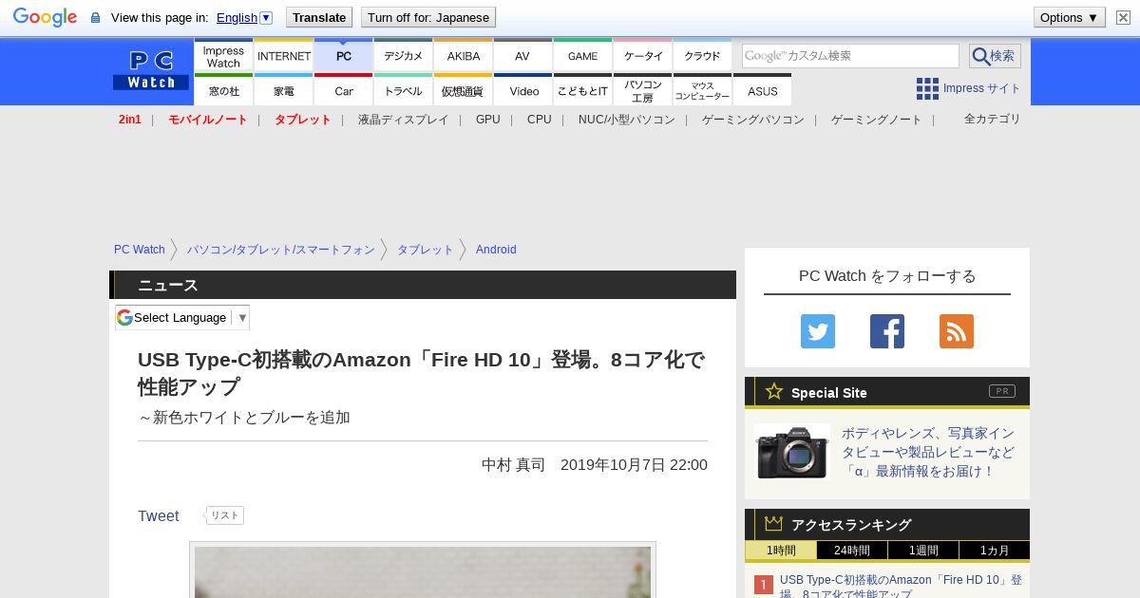Close the Google translate bar
The width and height of the screenshot is (1140, 598).
(x=1123, y=17)
